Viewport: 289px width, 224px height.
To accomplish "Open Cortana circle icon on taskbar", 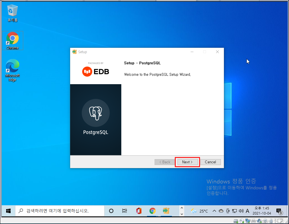I will click(111, 211).
